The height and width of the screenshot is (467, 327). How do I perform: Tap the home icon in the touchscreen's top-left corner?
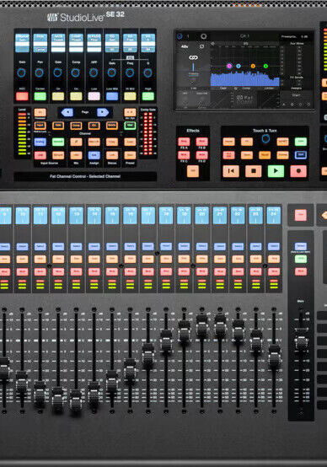180,36
